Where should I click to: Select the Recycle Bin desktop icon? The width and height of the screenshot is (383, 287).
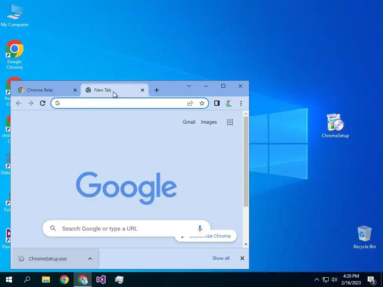(364, 237)
